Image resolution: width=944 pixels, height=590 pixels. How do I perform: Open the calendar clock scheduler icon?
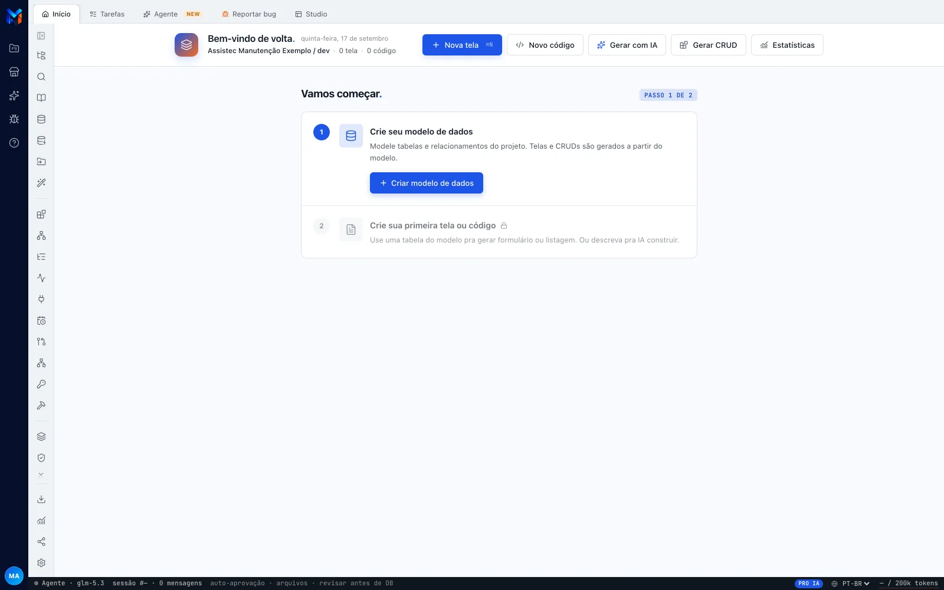click(x=41, y=320)
